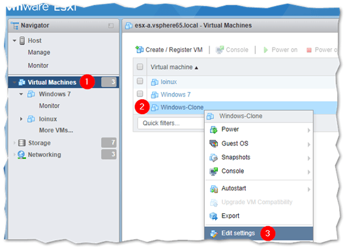Select Edit settings in the context menu

(x=259, y=233)
